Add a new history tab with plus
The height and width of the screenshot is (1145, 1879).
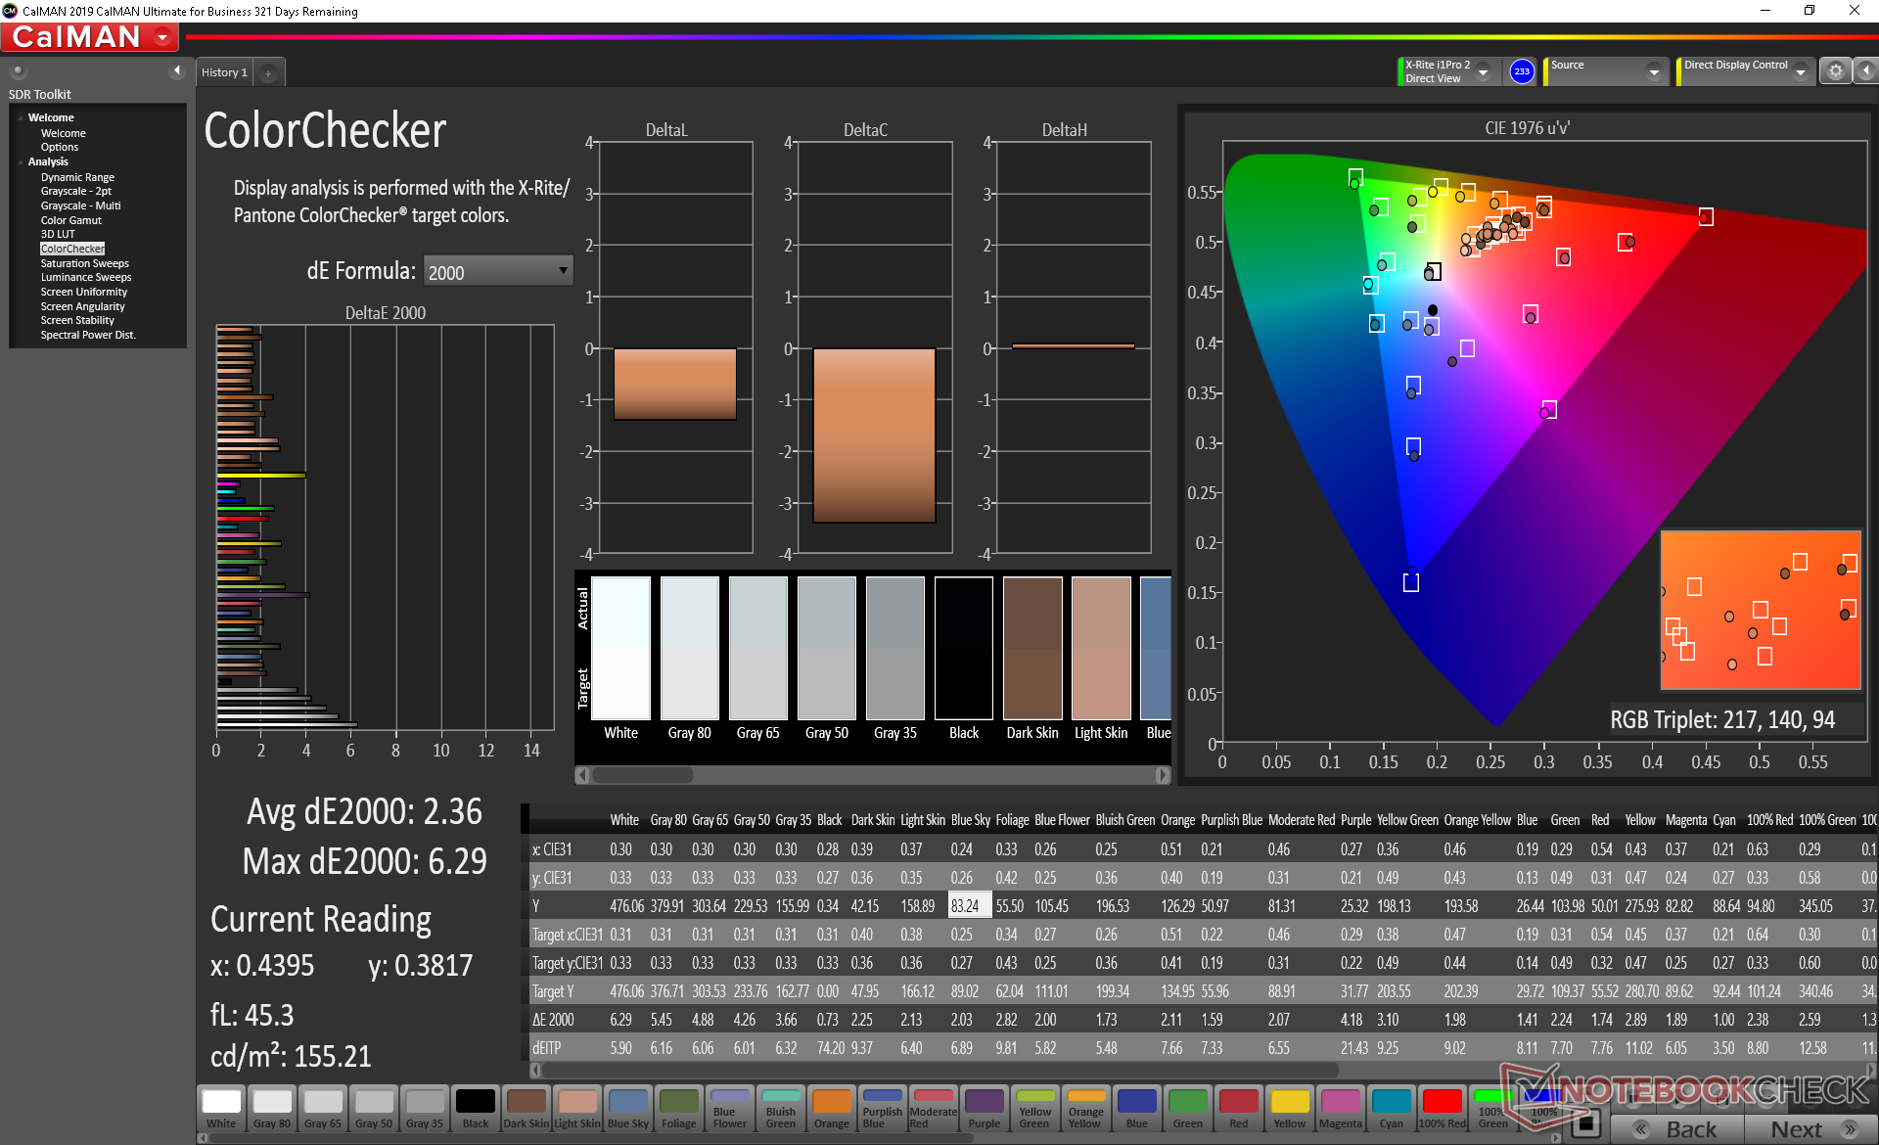pos(268,73)
